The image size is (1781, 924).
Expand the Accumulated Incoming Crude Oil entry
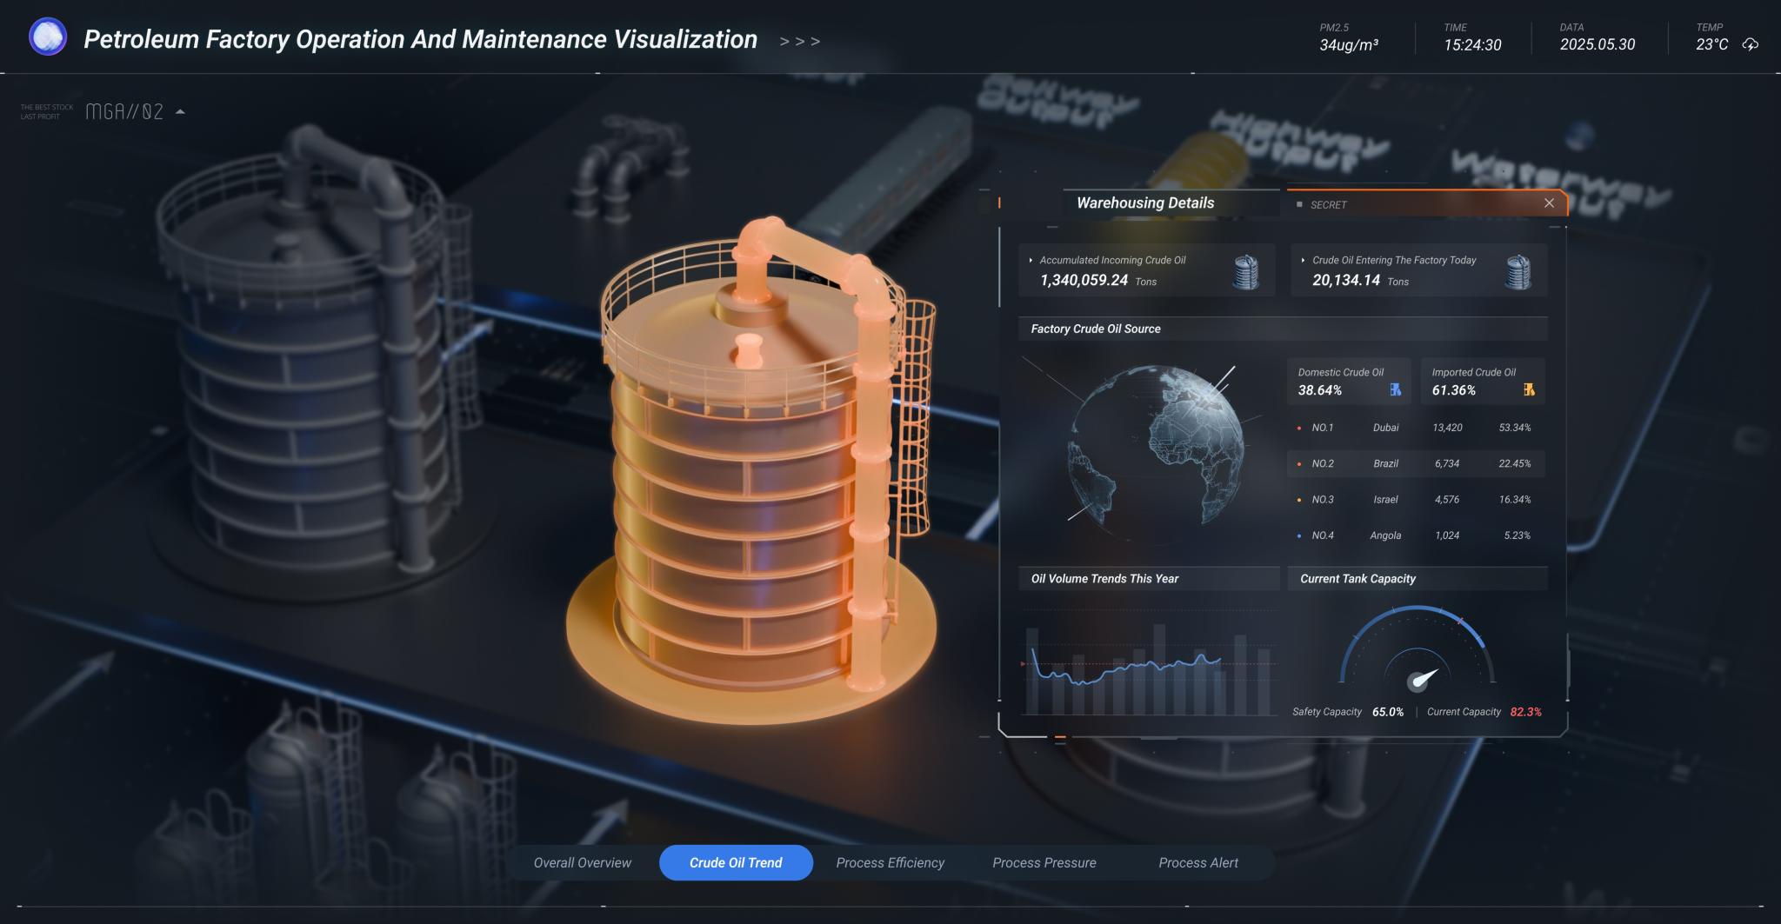[x=1030, y=260]
